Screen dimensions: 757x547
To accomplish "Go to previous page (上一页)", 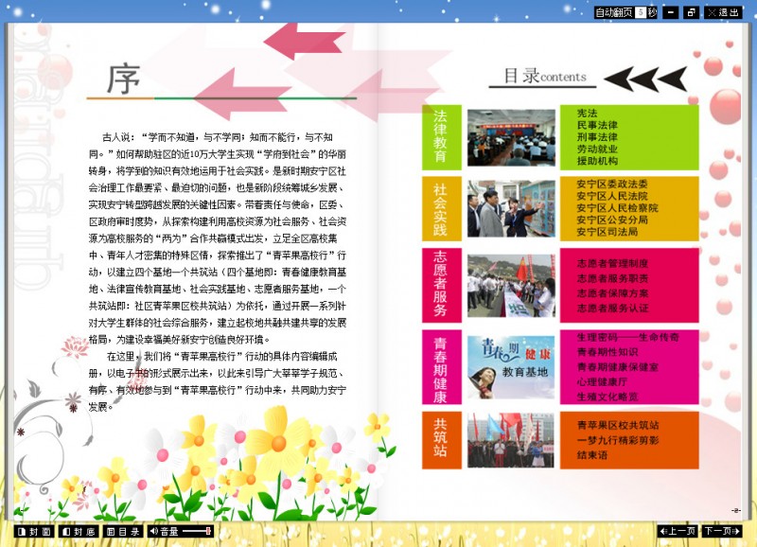I will pyautogui.click(x=678, y=532).
